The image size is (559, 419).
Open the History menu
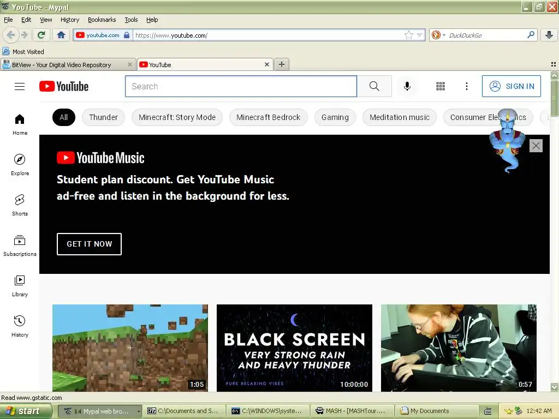coord(69,20)
